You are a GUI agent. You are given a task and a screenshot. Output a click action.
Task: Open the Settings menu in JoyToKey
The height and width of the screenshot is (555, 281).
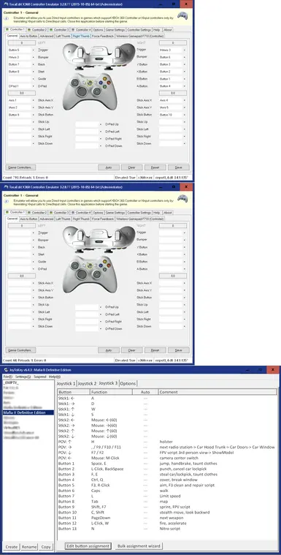(x=23, y=377)
